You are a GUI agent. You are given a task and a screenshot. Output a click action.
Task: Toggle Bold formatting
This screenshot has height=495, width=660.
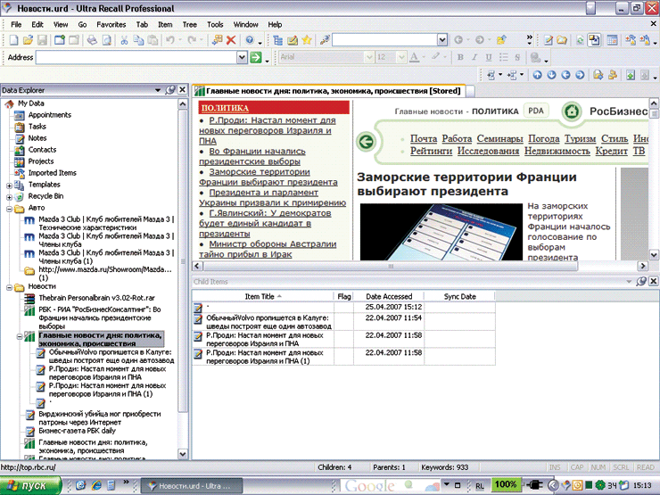(460, 57)
